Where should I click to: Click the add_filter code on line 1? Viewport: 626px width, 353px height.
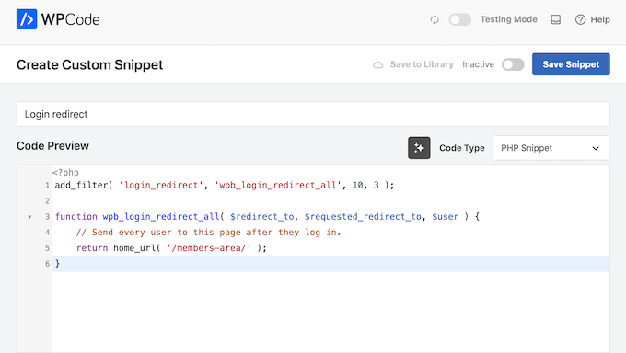225,185
